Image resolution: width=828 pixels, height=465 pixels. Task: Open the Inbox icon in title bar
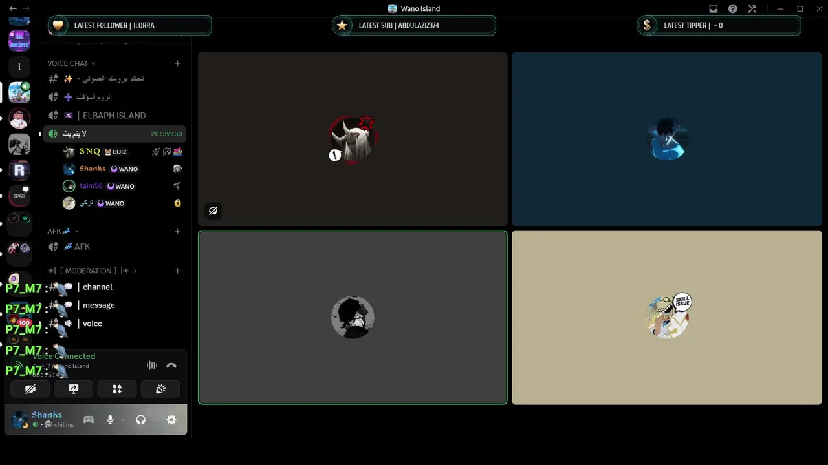pyautogui.click(x=714, y=8)
